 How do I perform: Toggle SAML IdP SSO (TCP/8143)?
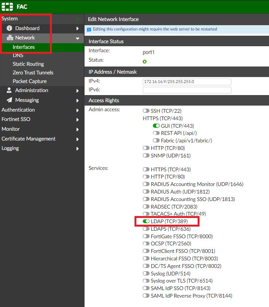146,288
